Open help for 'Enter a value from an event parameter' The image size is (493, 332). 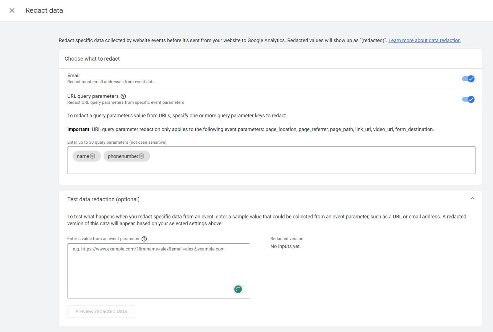145,238
